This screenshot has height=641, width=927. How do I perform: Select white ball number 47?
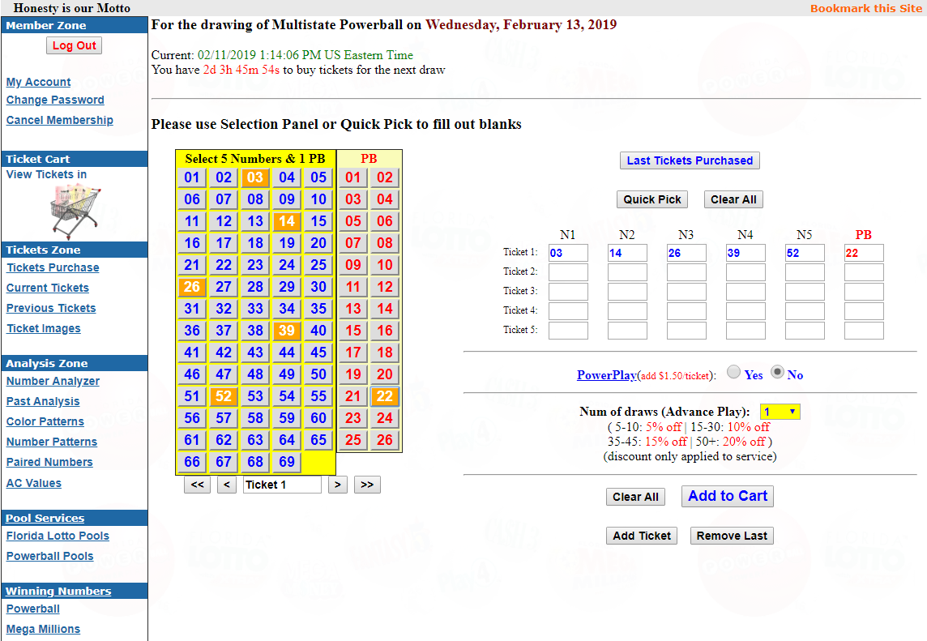pos(224,374)
